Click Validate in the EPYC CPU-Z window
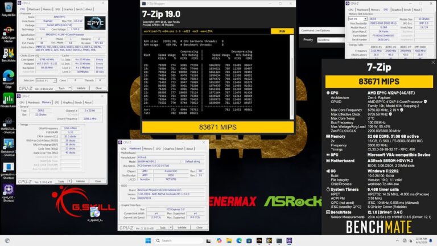 81,88
